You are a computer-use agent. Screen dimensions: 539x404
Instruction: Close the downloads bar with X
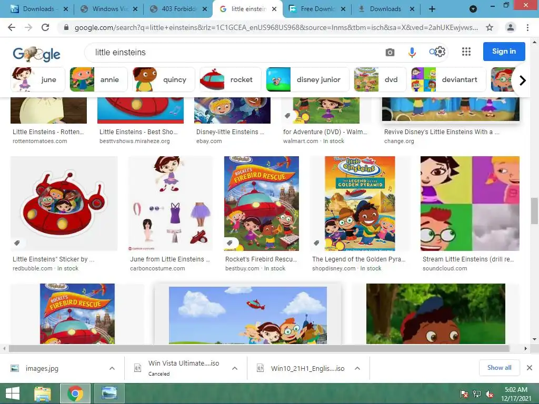pyautogui.click(x=530, y=368)
